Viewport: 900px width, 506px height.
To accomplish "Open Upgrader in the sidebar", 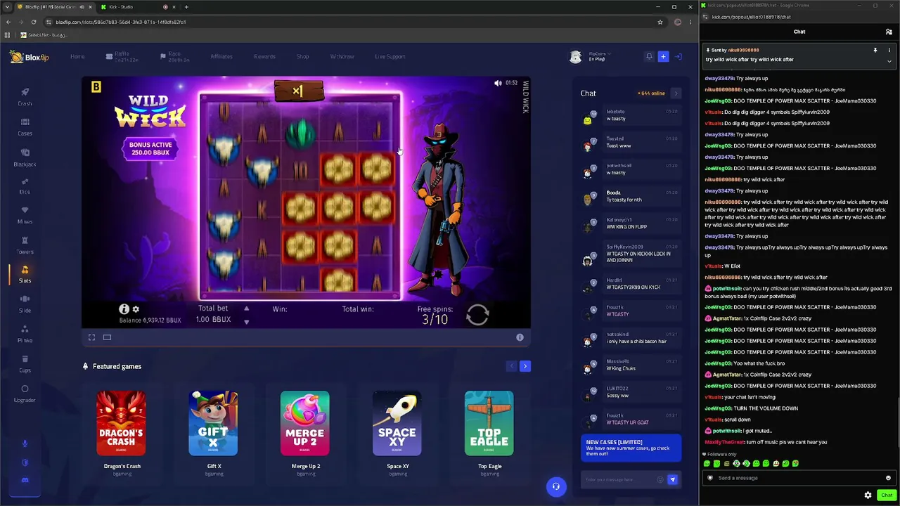I will tap(25, 394).
